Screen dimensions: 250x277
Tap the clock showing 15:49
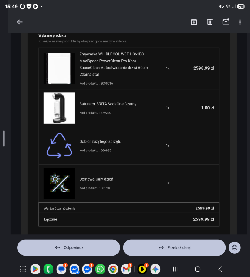11,7
